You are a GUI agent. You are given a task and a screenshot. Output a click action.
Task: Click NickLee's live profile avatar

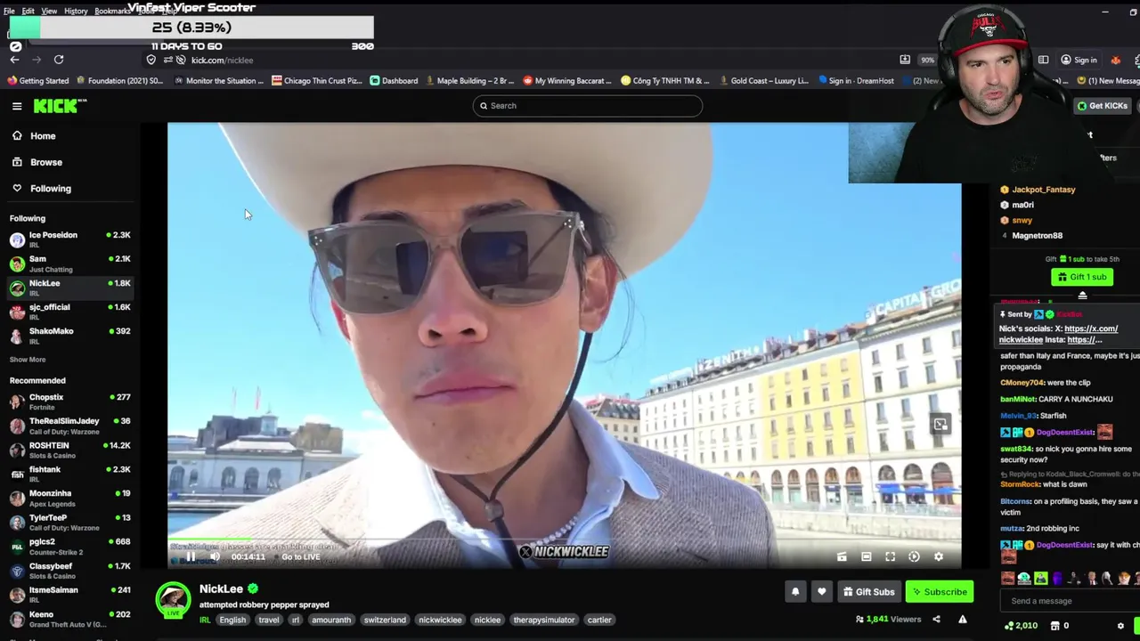173,599
